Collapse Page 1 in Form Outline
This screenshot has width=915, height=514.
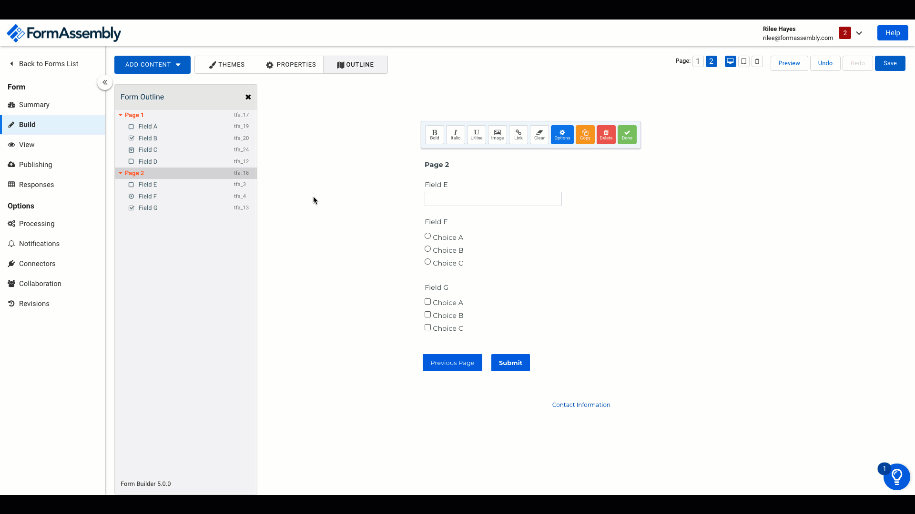tap(121, 115)
